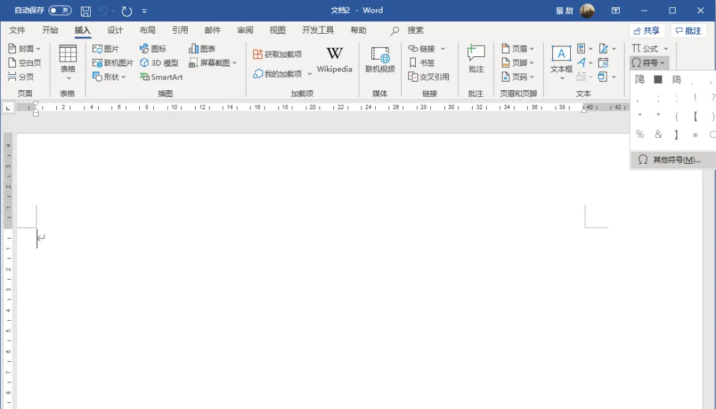Insert the & symbol from symbol list
Screen dimensions: 716x409
click(x=658, y=135)
